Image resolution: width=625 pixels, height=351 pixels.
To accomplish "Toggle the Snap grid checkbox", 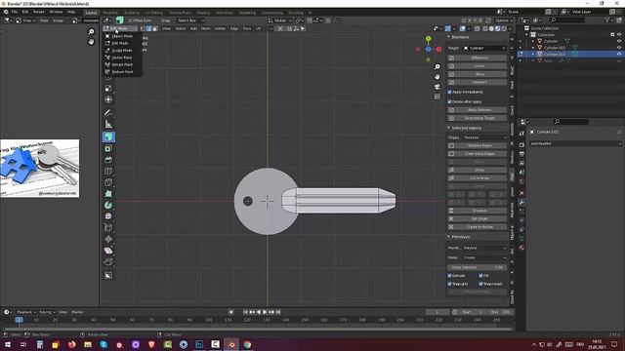I will [449, 284].
